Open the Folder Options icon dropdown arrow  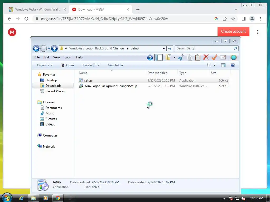[x=175, y=57]
